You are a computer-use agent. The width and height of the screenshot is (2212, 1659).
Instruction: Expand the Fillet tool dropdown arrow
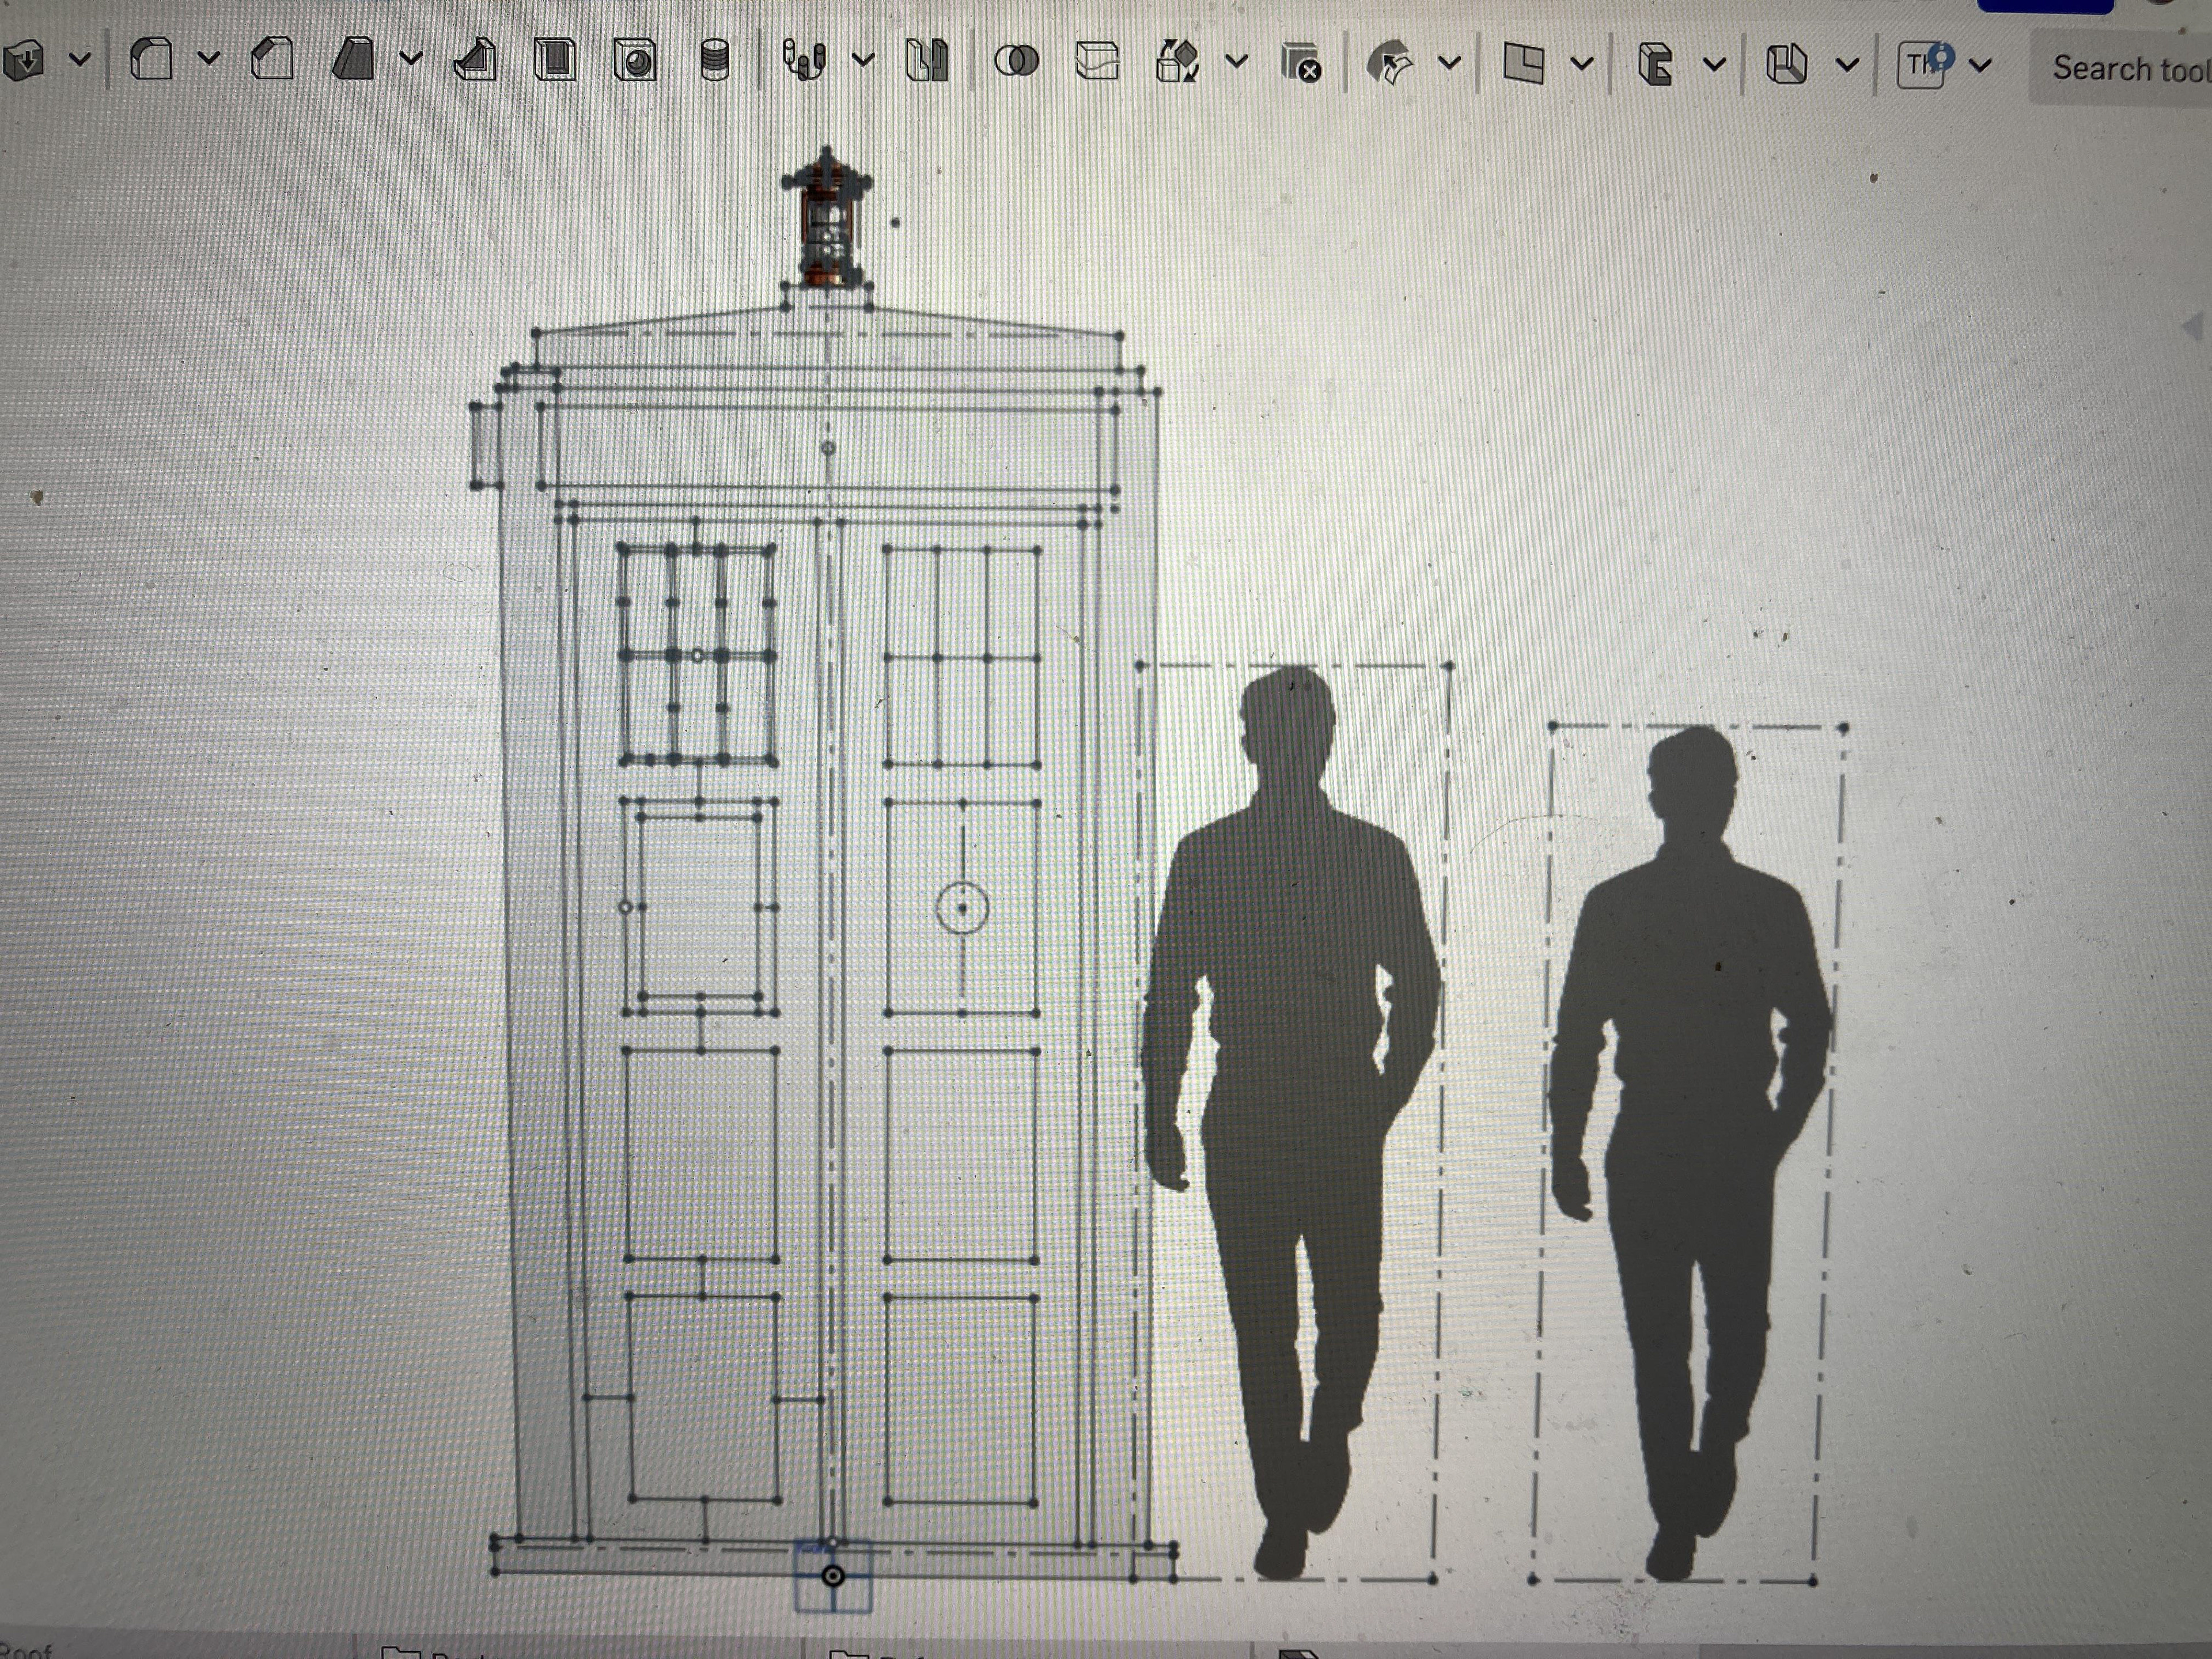click(x=209, y=58)
